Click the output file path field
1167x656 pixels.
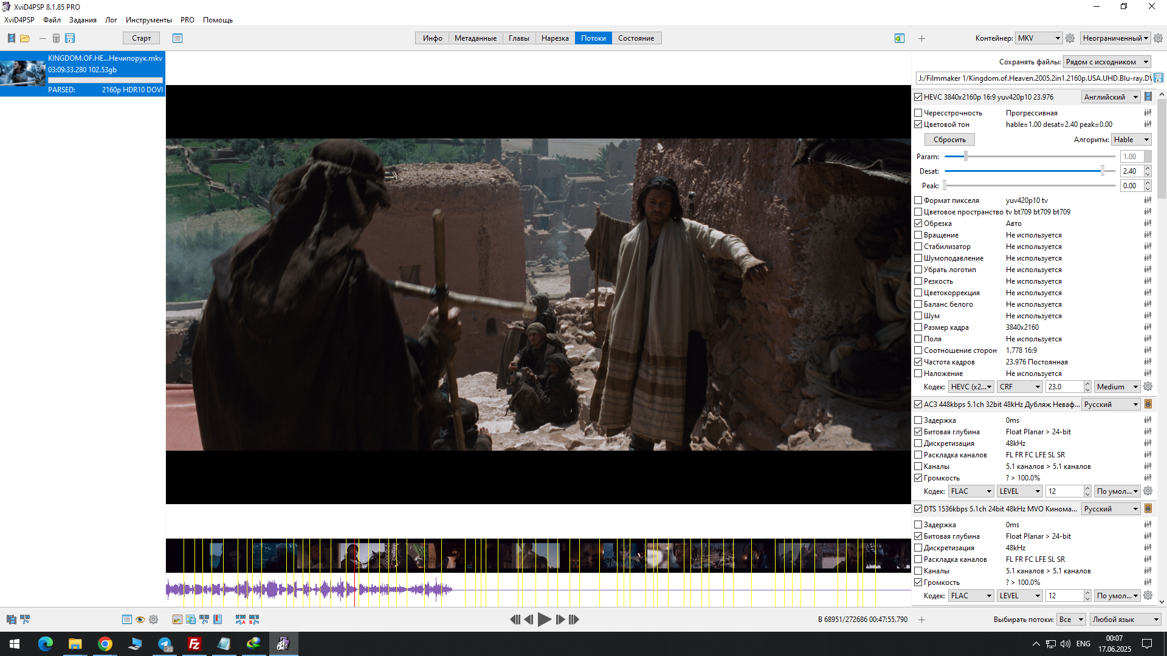click(1034, 78)
